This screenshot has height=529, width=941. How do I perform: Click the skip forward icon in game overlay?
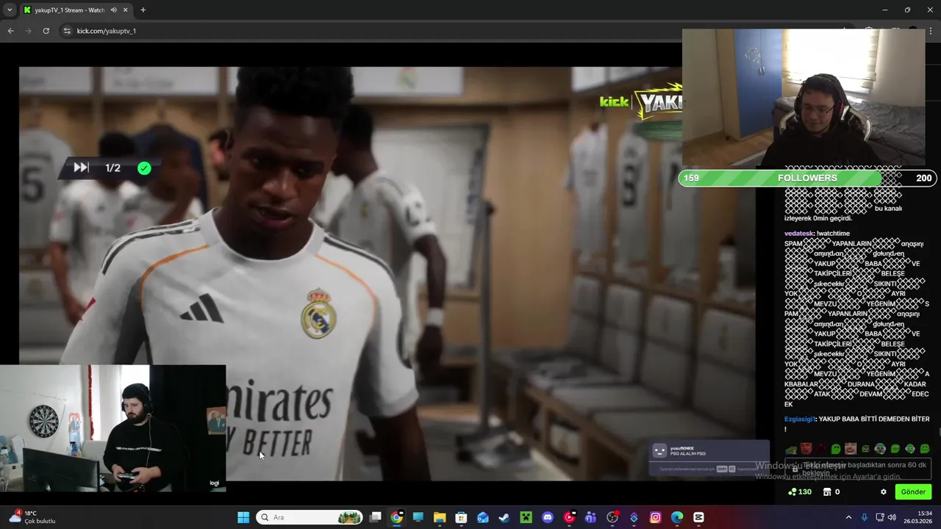click(81, 168)
